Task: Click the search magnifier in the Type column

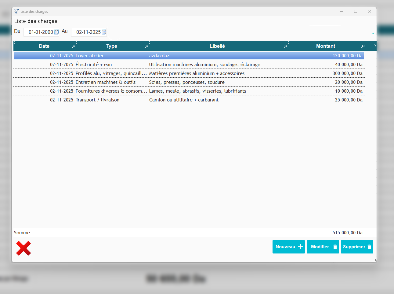Action: pos(146,46)
